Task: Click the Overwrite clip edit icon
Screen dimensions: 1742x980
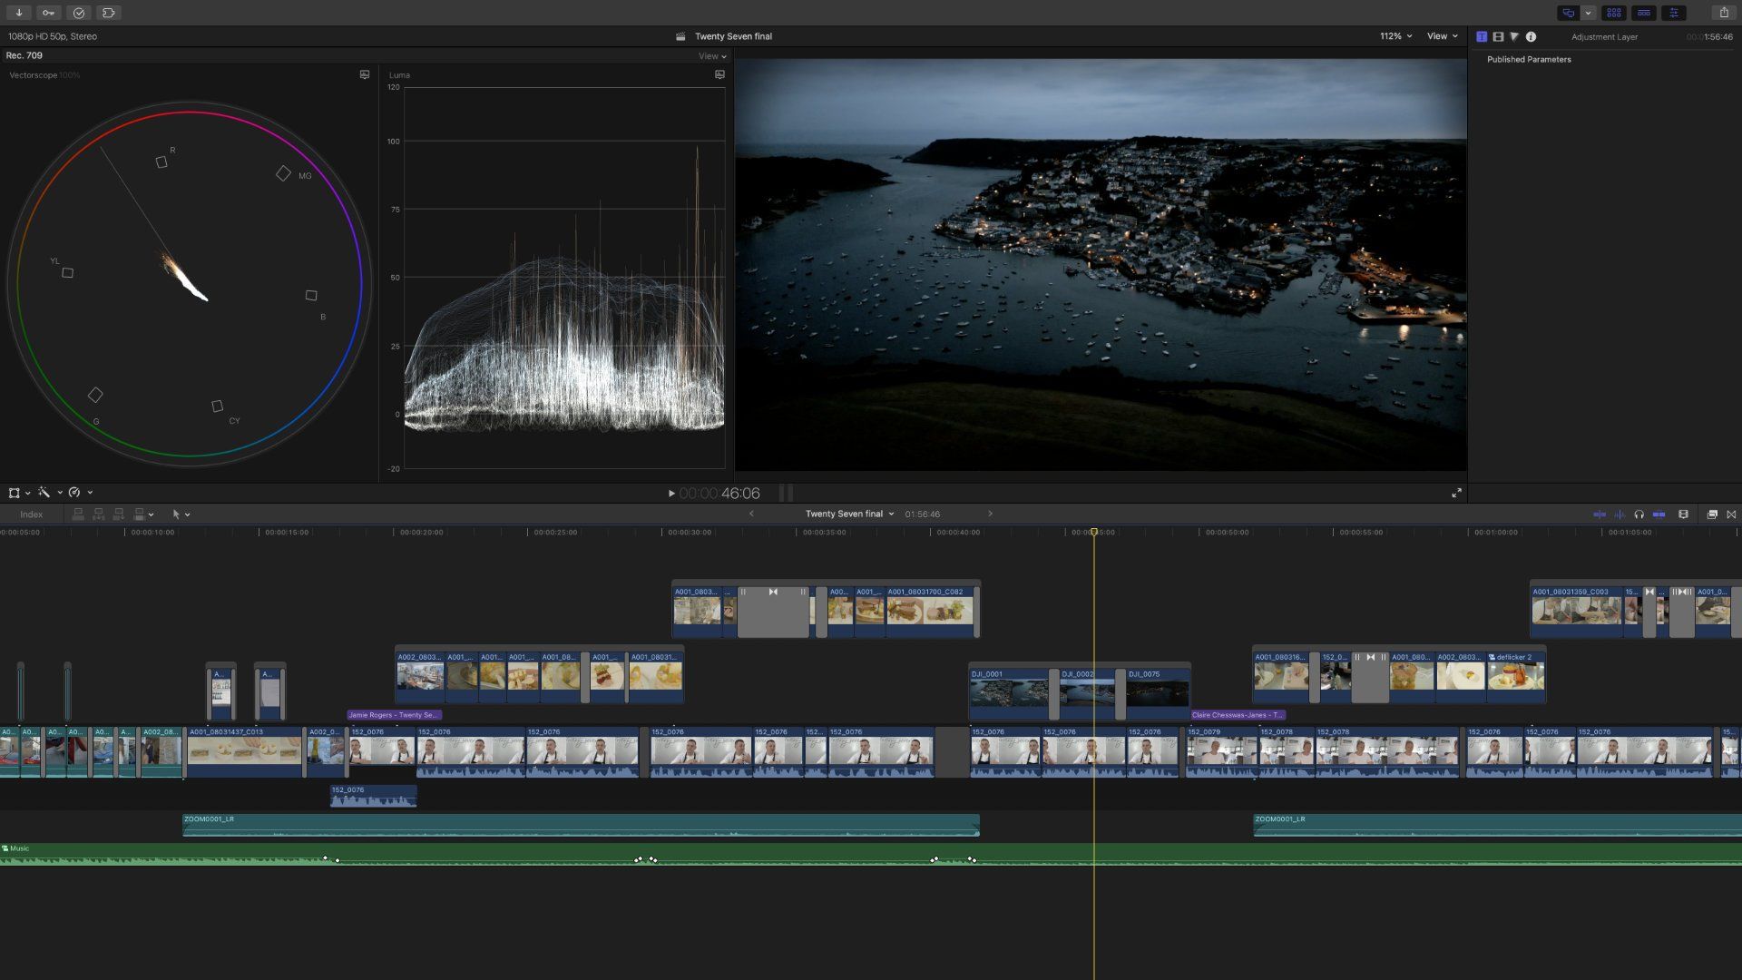Action: [x=138, y=514]
